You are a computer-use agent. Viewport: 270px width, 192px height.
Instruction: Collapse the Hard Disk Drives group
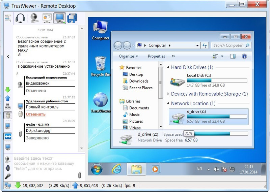point(168,67)
